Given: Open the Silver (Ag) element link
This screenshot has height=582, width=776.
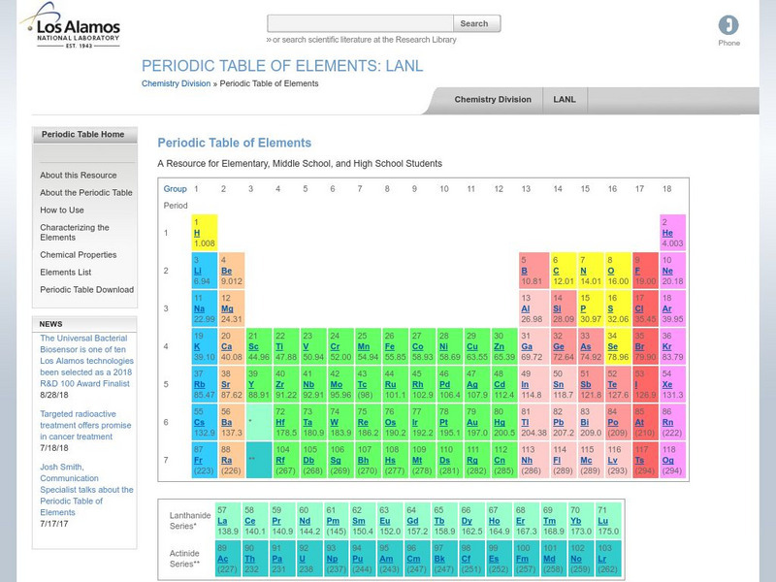Looking at the screenshot, I should 472,384.
